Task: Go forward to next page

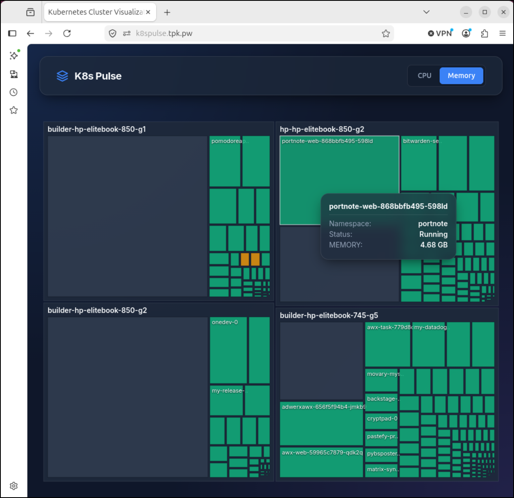Action: pyautogui.click(x=49, y=33)
